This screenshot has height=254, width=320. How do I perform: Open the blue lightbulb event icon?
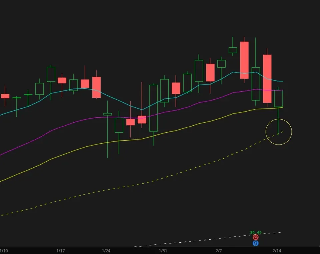point(256,243)
